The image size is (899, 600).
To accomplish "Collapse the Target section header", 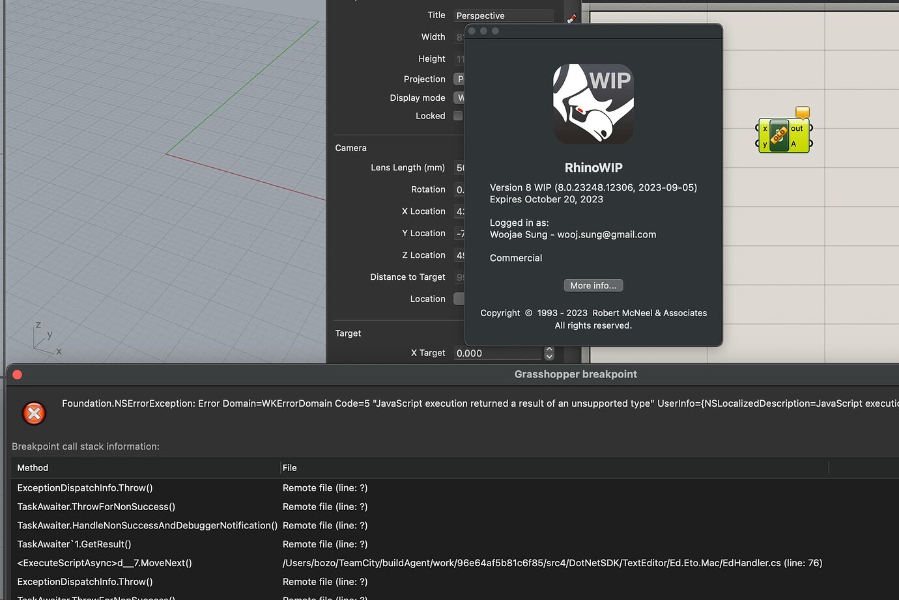I will click(348, 333).
